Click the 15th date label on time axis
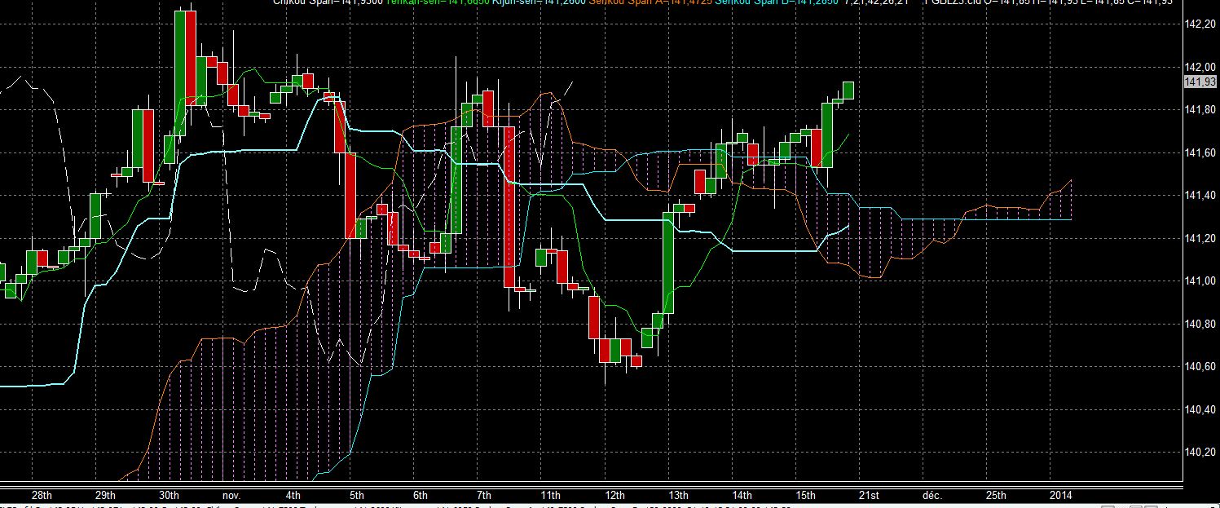1220x508 pixels. 805,496
